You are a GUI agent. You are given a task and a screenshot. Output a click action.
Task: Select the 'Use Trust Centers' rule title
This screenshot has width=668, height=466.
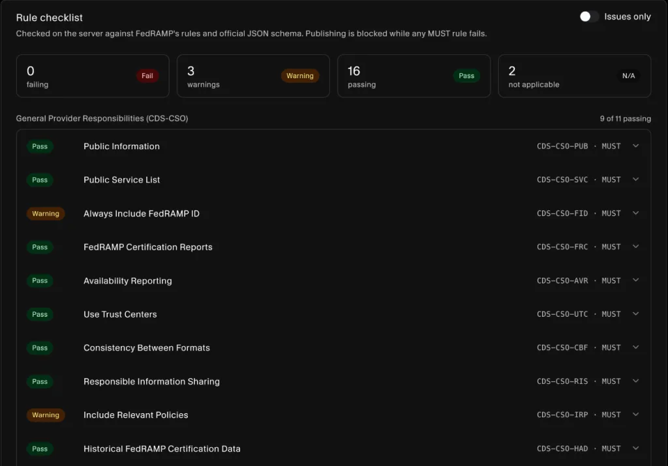point(120,315)
